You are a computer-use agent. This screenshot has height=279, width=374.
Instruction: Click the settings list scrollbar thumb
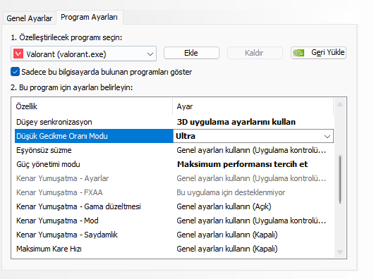(340, 179)
